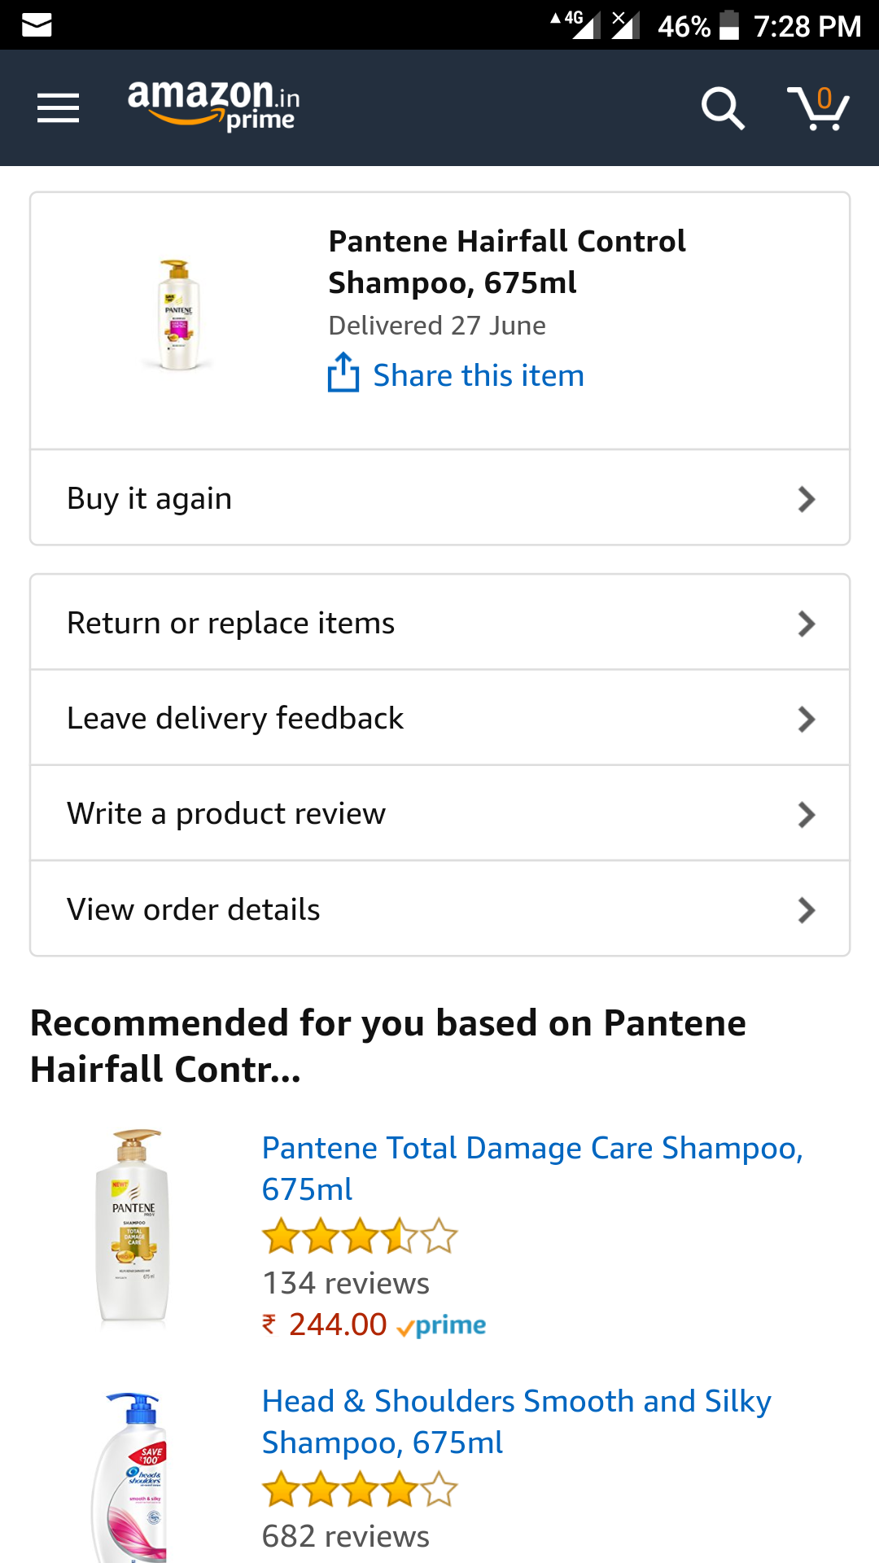Tap the Amazon.in prime logo
The height and width of the screenshot is (1563, 879).
(x=213, y=106)
